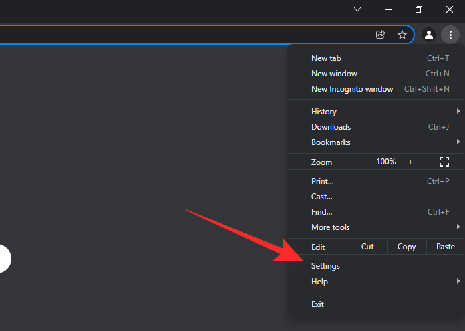Click the Copy button in Edit row
Image resolution: width=465 pixels, height=331 pixels.
tap(406, 247)
